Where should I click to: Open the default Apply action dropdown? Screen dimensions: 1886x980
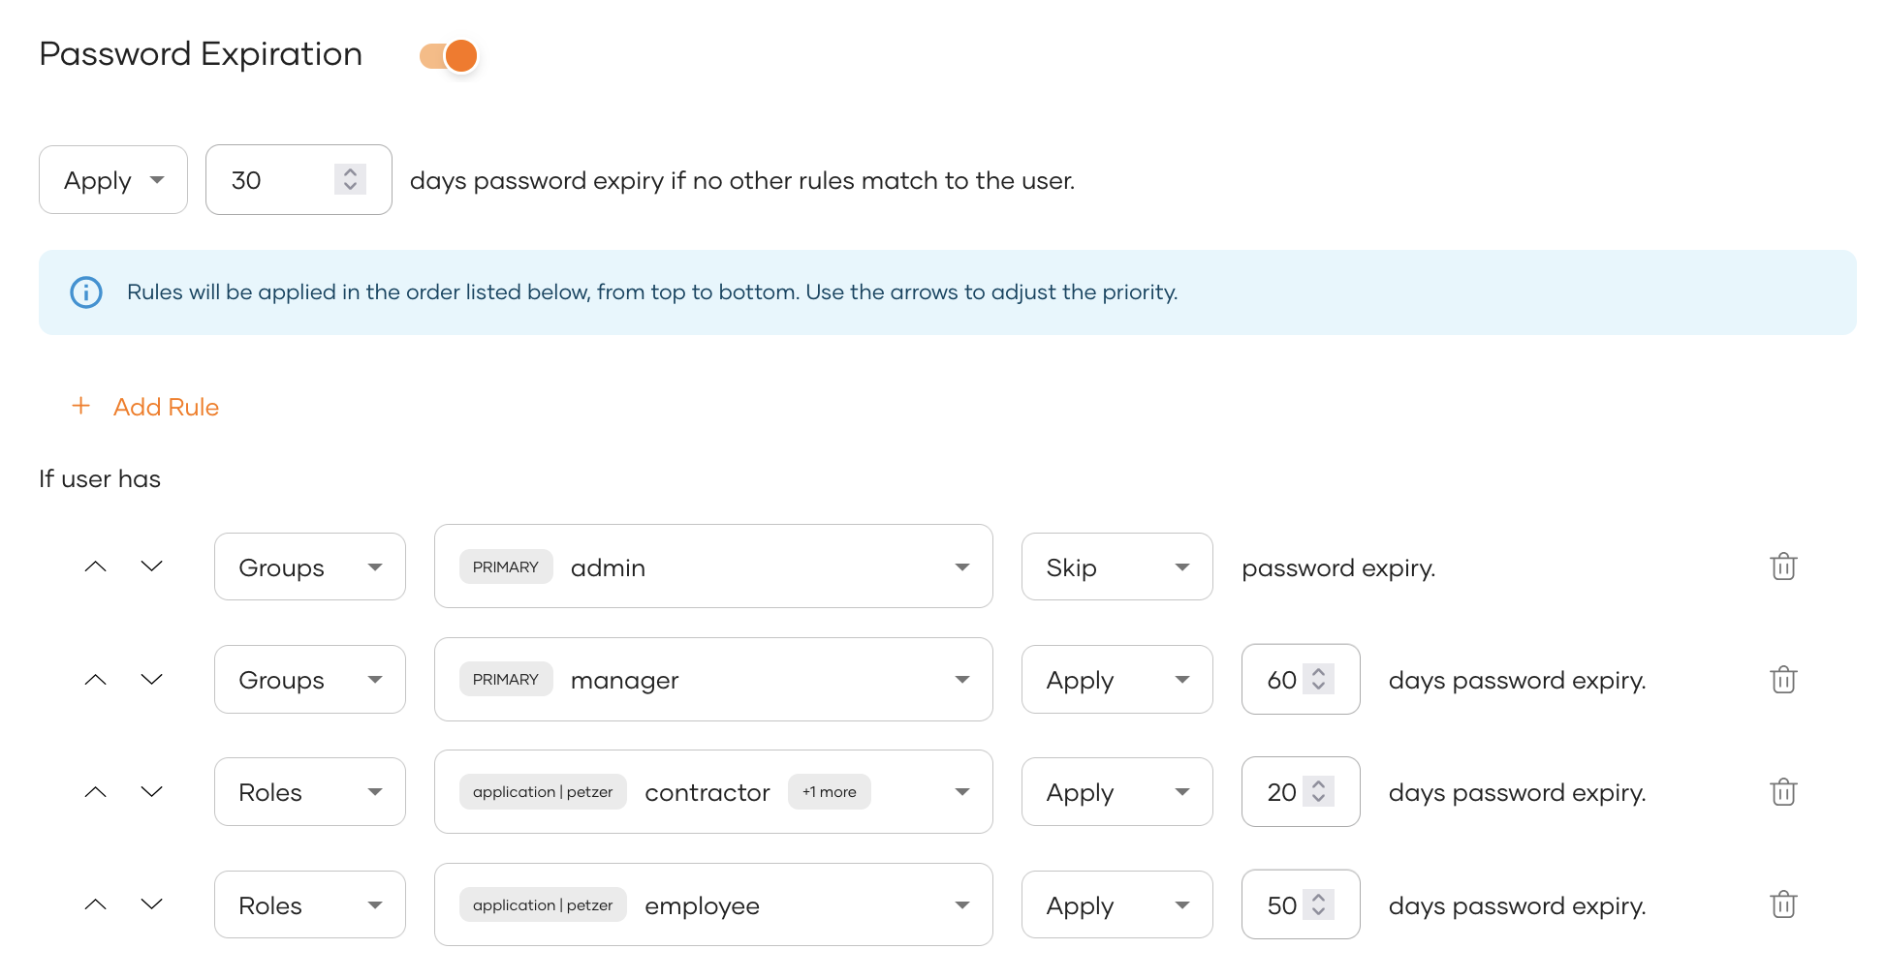click(112, 179)
